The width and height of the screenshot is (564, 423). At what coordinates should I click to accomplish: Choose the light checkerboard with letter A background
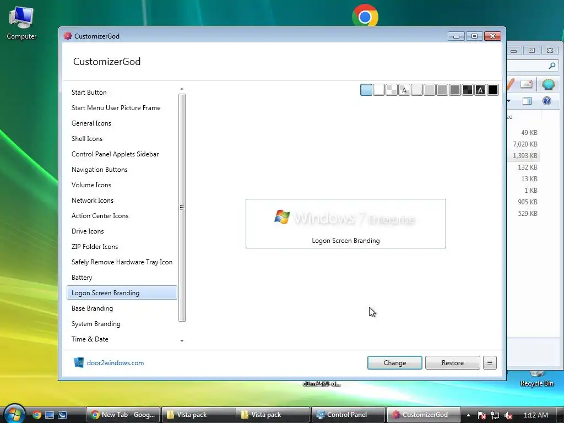[x=404, y=90]
